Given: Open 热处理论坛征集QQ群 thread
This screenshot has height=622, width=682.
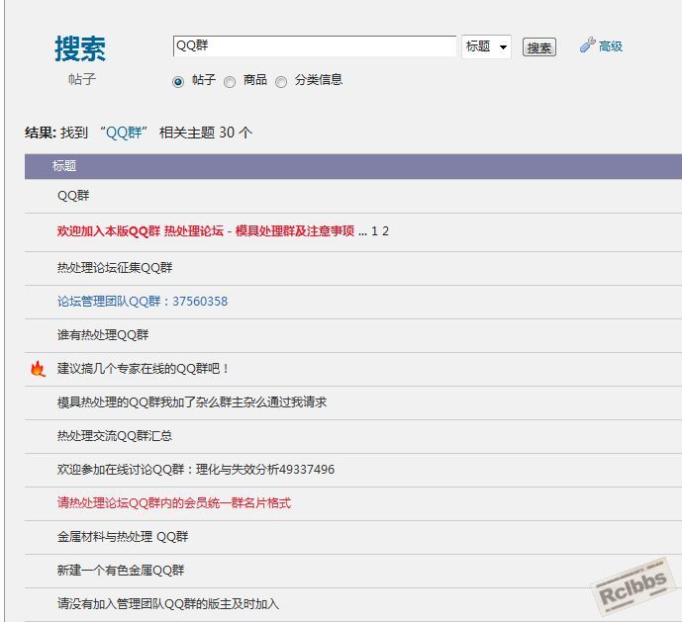Looking at the screenshot, I should 115,267.
